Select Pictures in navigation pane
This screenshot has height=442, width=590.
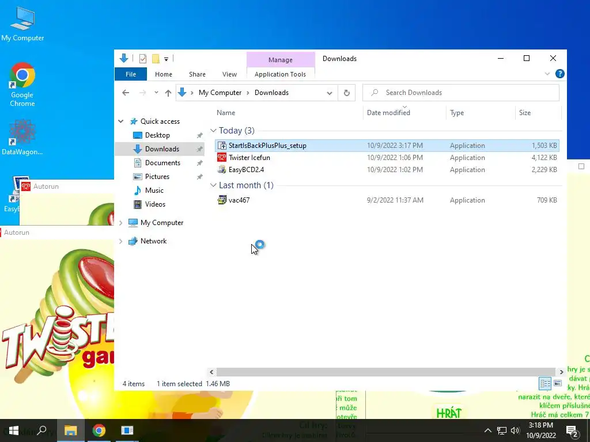pos(157,177)
